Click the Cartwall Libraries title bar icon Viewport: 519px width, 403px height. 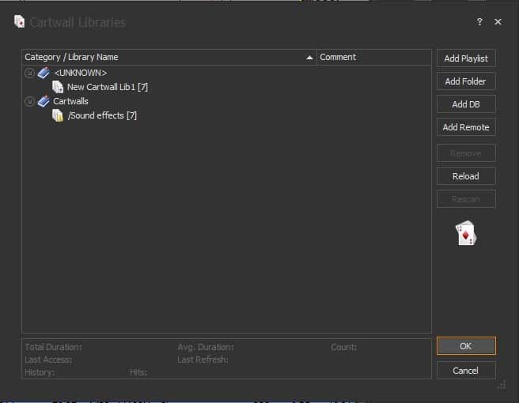[x=19, y=21]
